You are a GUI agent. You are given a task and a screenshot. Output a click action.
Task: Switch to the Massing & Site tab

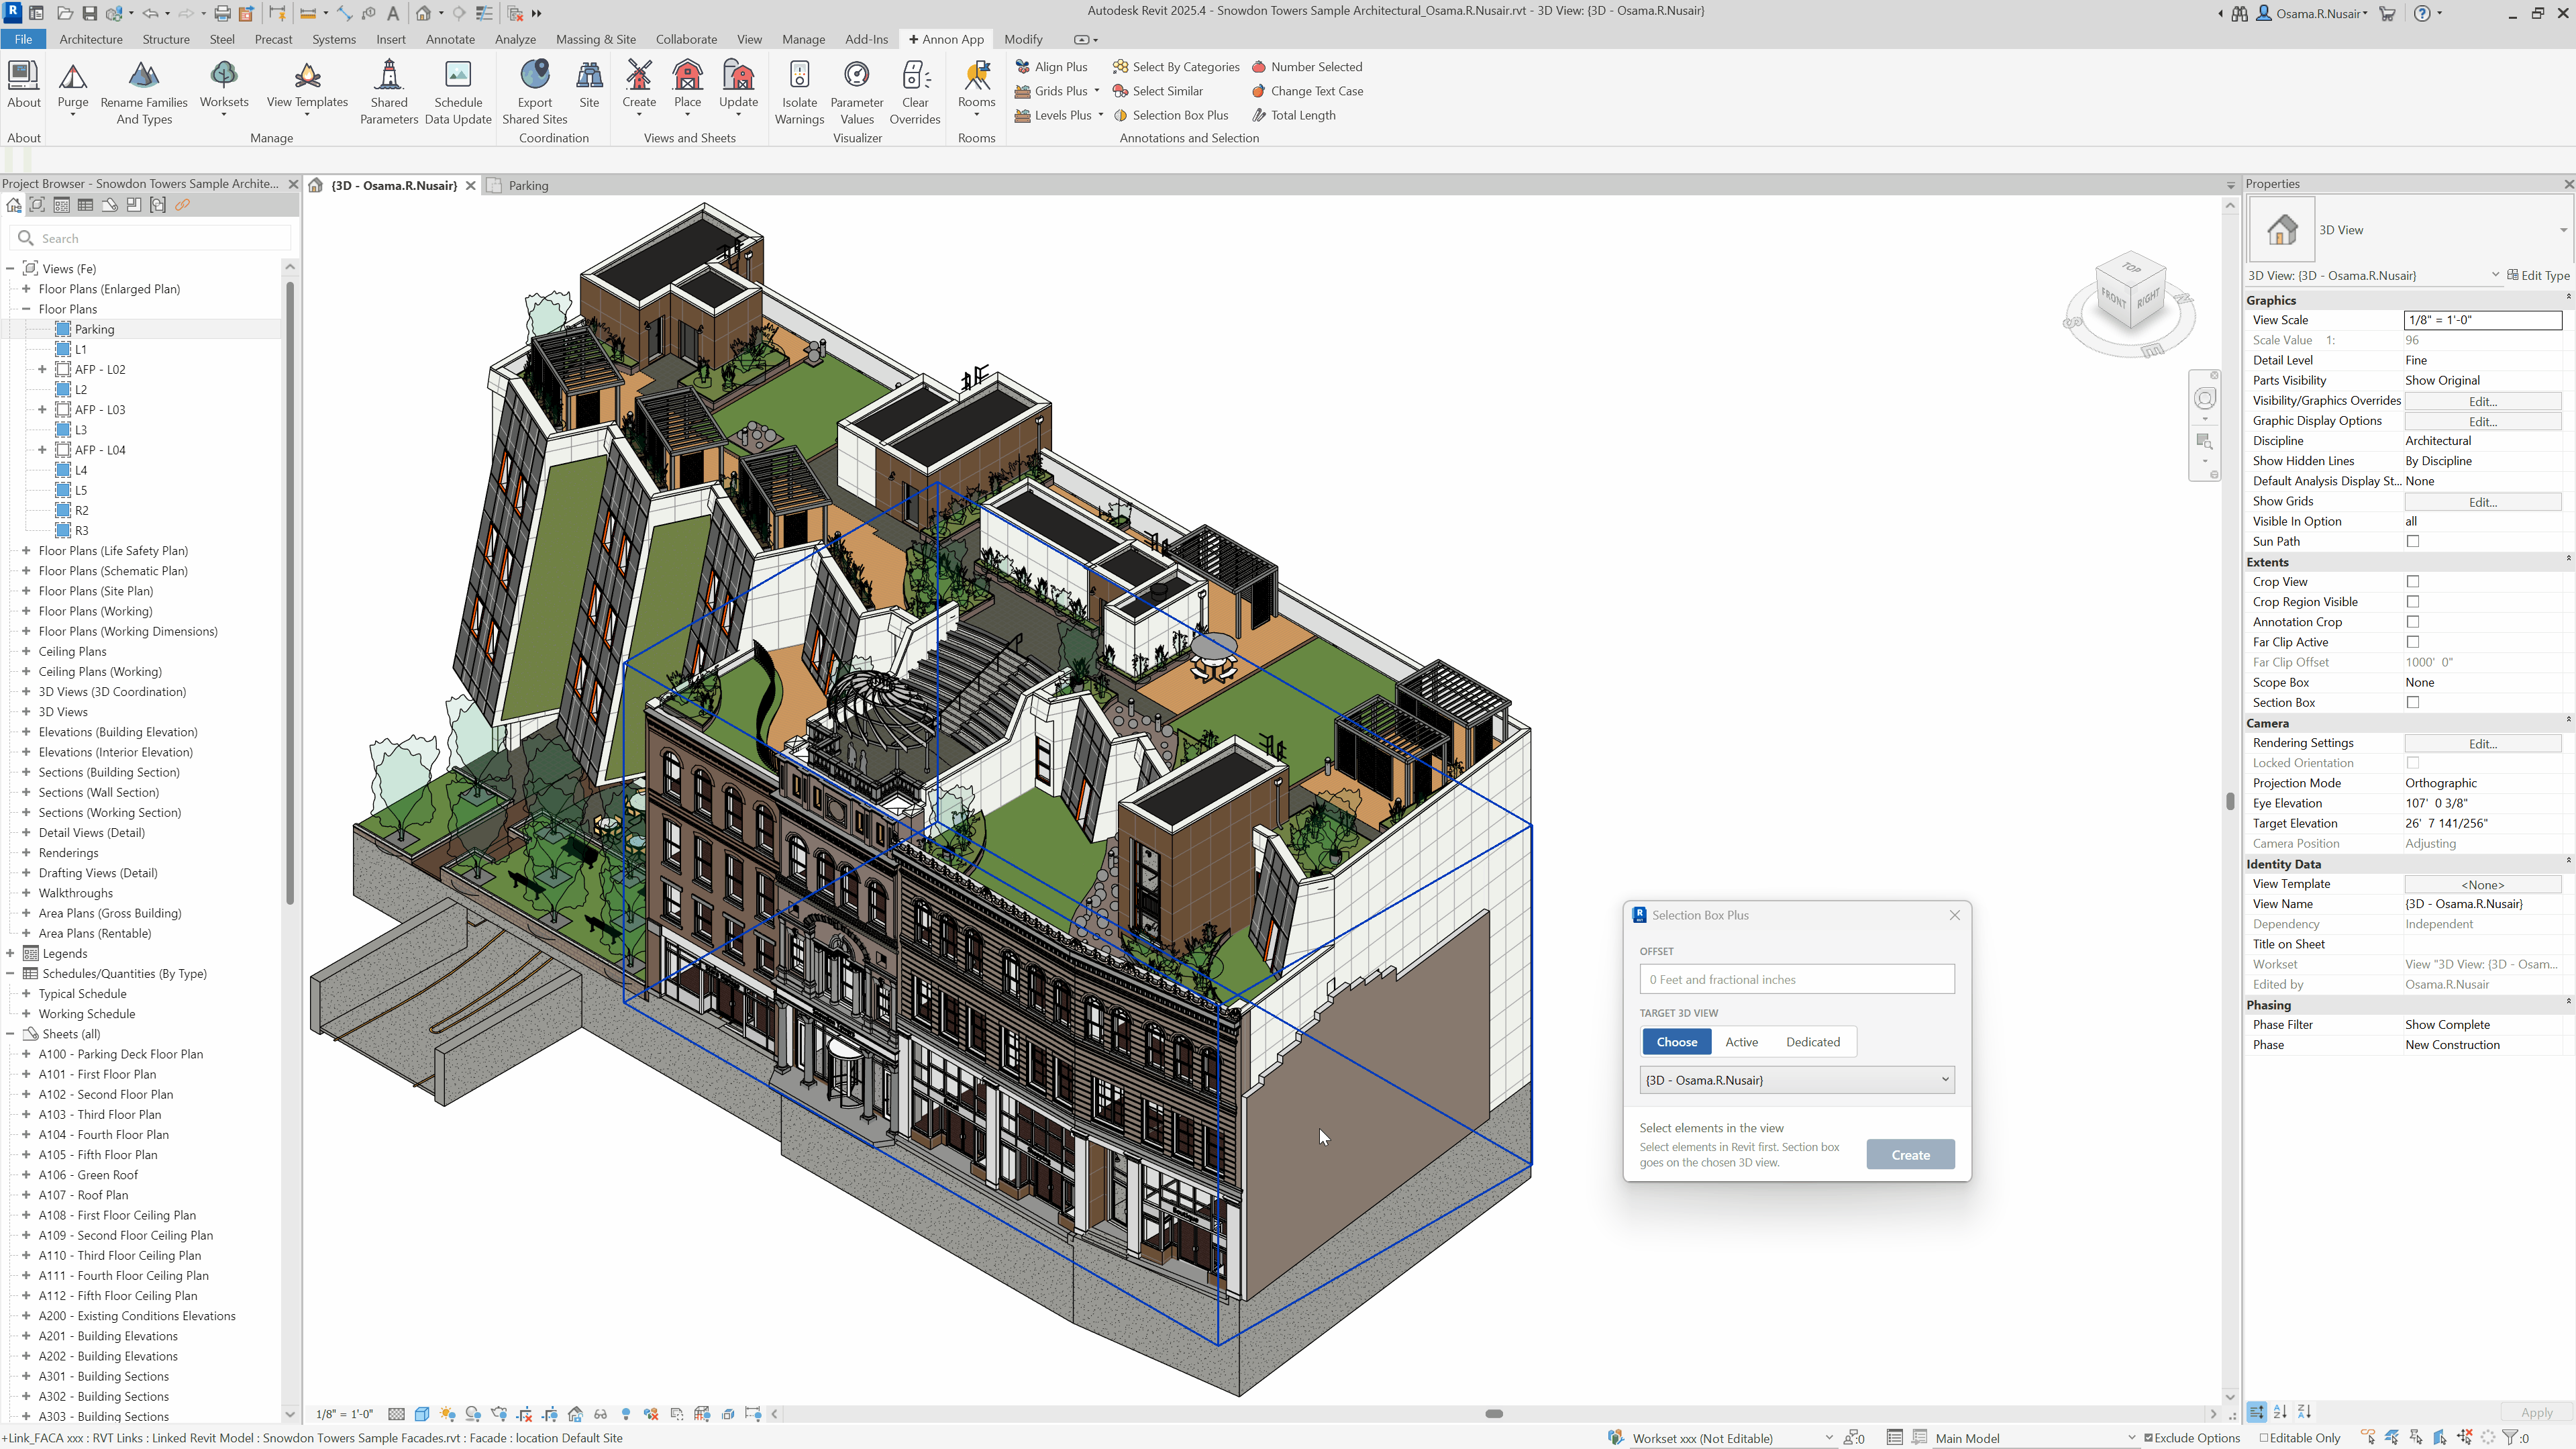(596, 39)
